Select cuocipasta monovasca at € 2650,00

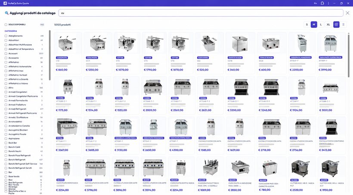(154, 135)
